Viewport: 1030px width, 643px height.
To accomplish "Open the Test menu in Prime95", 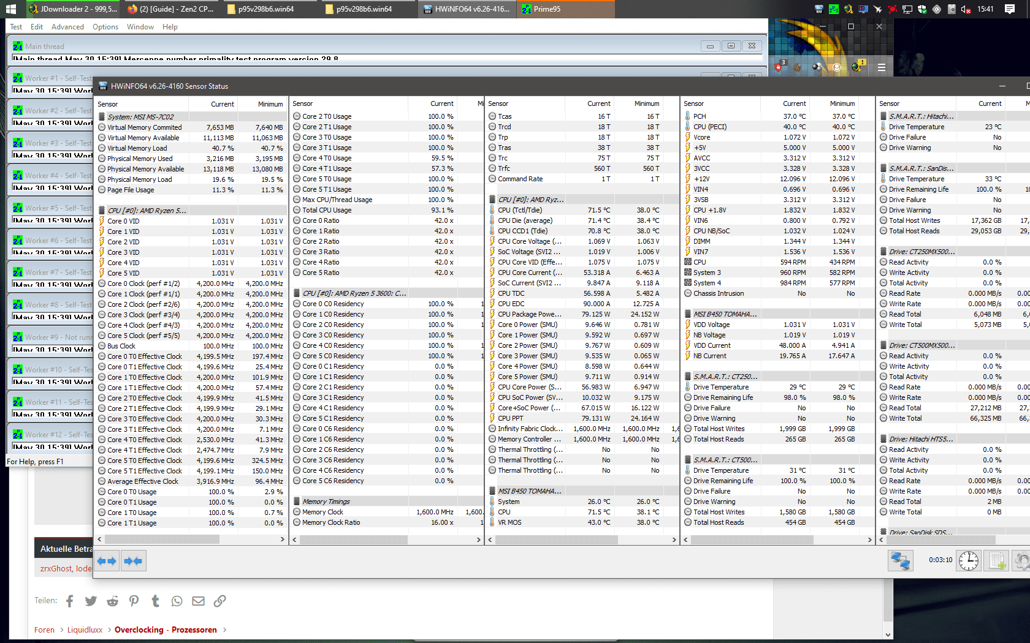I will pos(16,27).
